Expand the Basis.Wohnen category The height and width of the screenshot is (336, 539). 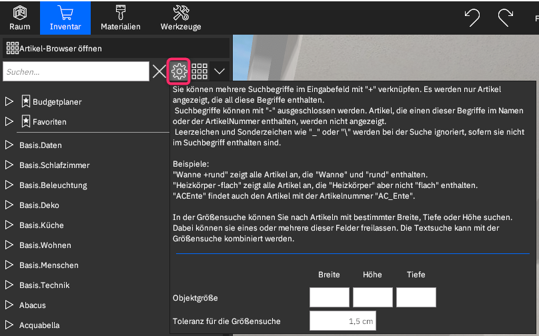[9, 245]
